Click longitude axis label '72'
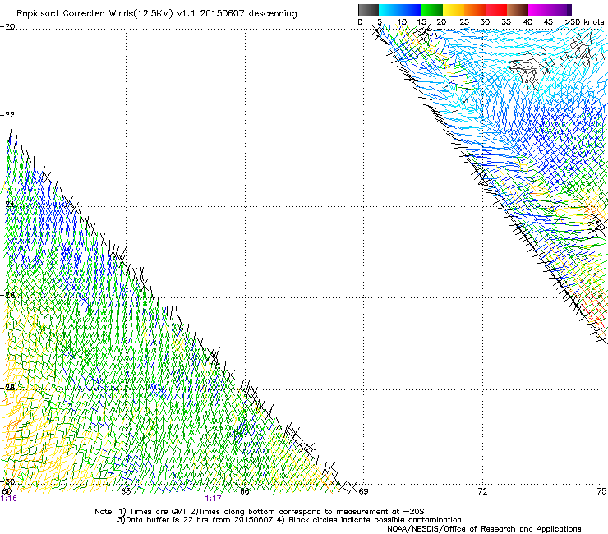 pyautogui.click(x=482, y=491)
